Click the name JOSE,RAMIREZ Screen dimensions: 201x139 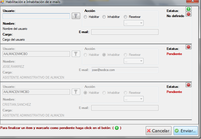pos(13,67)
